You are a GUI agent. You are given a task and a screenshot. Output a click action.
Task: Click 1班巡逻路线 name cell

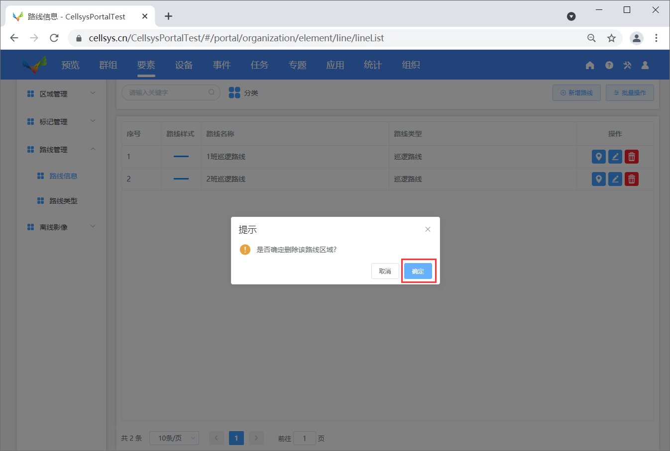click(226, 157)
